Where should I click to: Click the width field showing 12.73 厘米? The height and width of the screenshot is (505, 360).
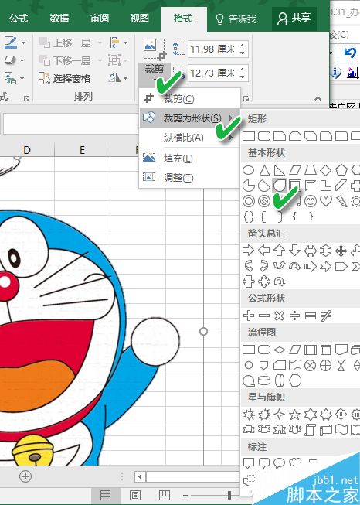(213, 73)
